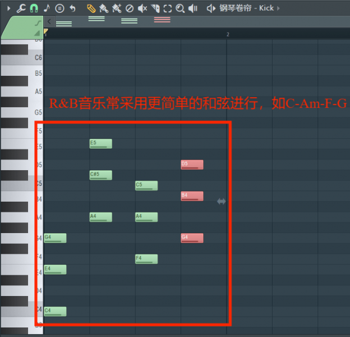Select the Zoom magnifier tool
The image size is (350, 337).
180,9
